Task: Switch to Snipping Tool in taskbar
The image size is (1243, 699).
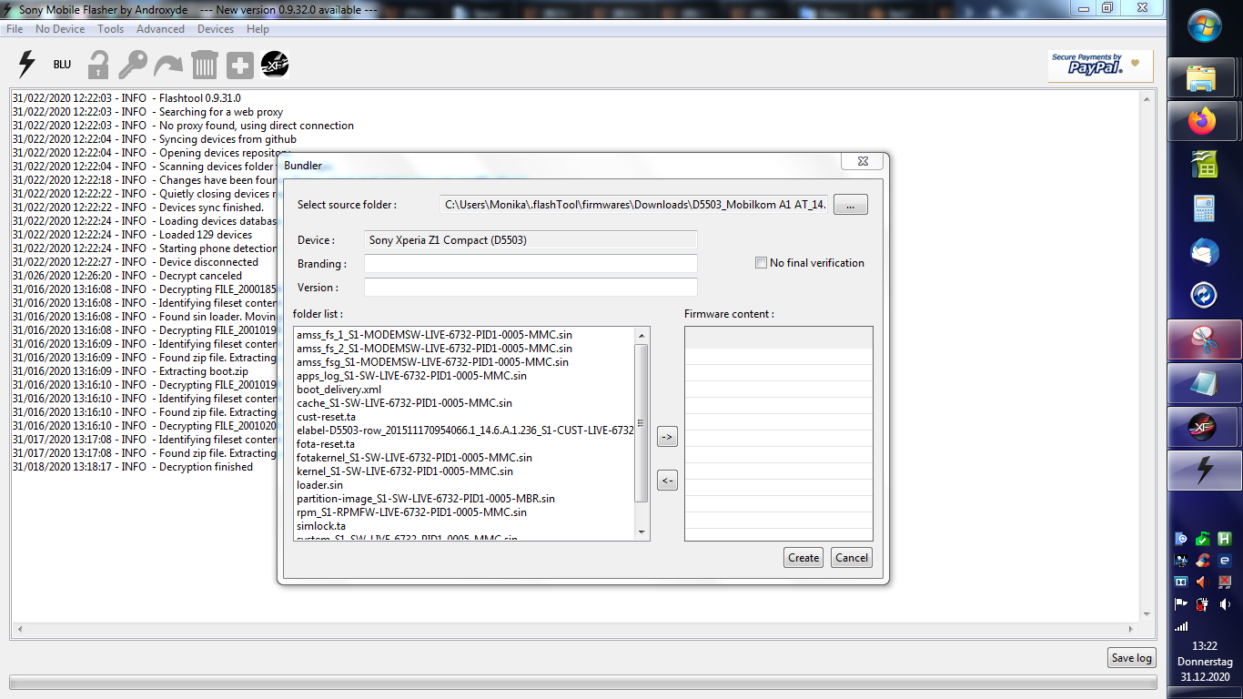Action: click(1205, 339)
